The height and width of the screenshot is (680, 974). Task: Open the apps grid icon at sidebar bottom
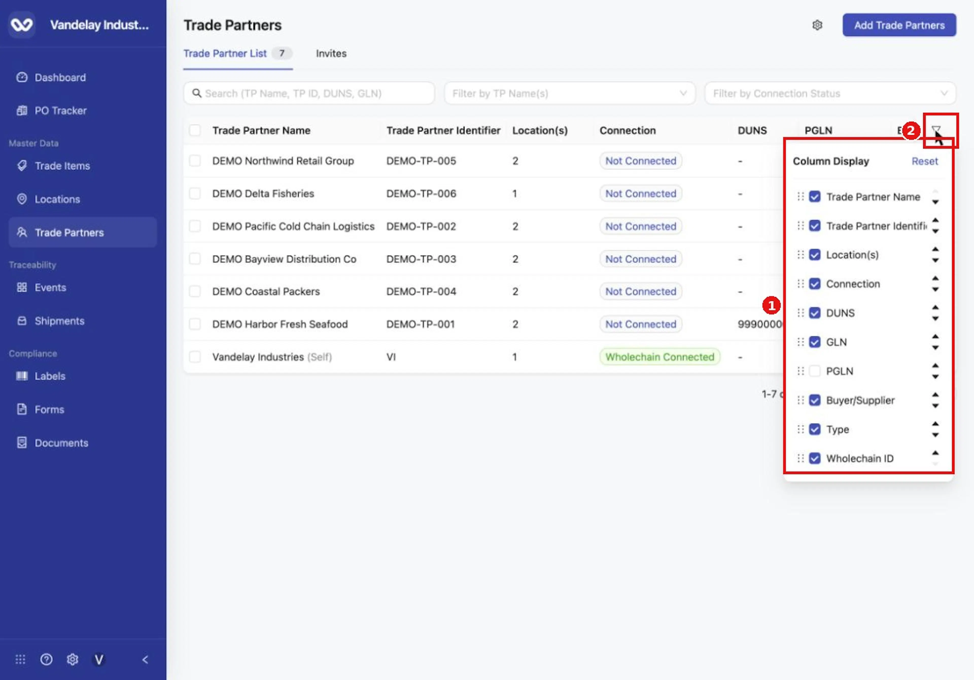(x=20, y=659)
